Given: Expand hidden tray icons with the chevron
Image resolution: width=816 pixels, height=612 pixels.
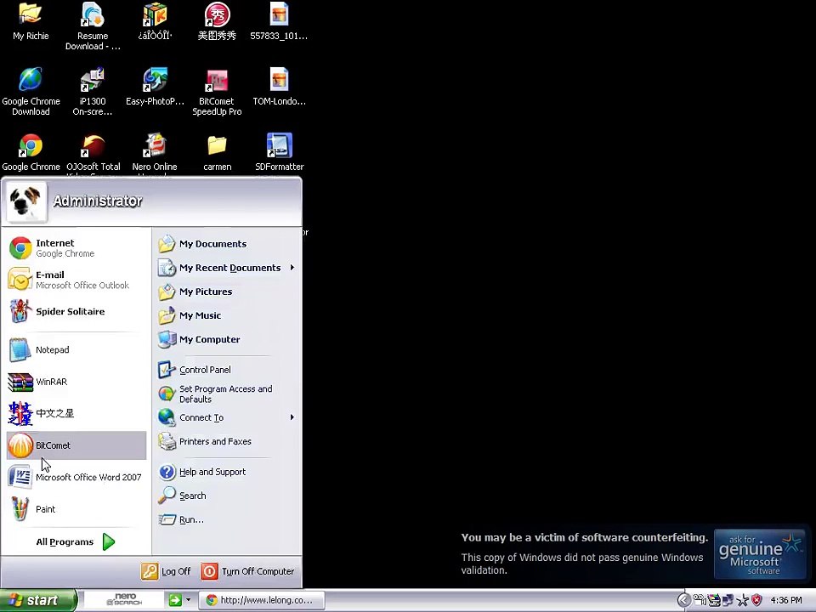Looking at the screenshot, I should [683, 601].
